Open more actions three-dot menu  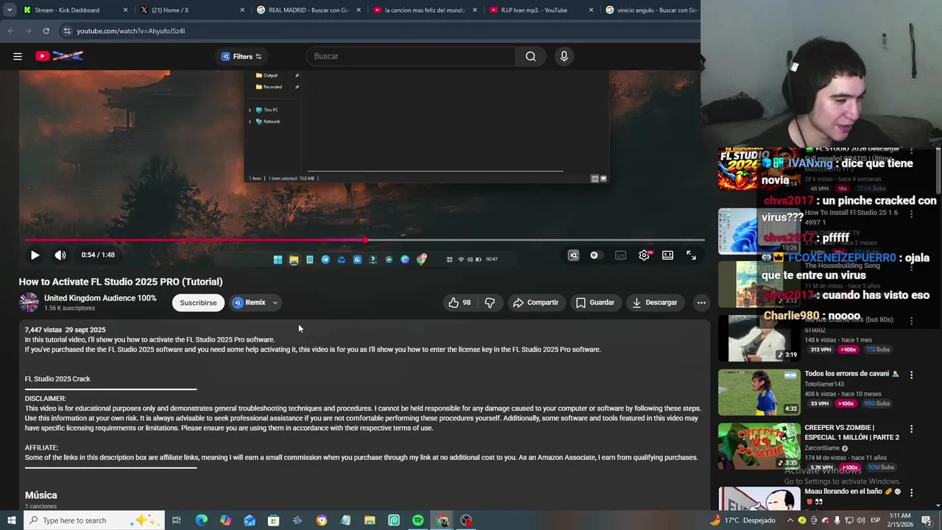pyautogui.click(x=701, y=303)
